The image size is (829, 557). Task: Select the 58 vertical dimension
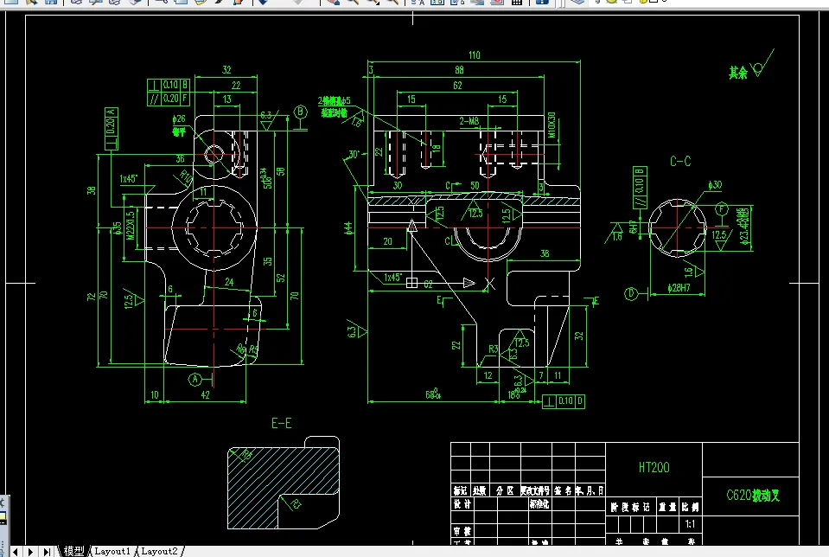(281, 171)
